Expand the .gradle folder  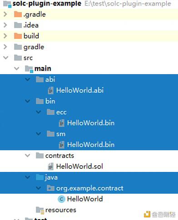point(5,14)
